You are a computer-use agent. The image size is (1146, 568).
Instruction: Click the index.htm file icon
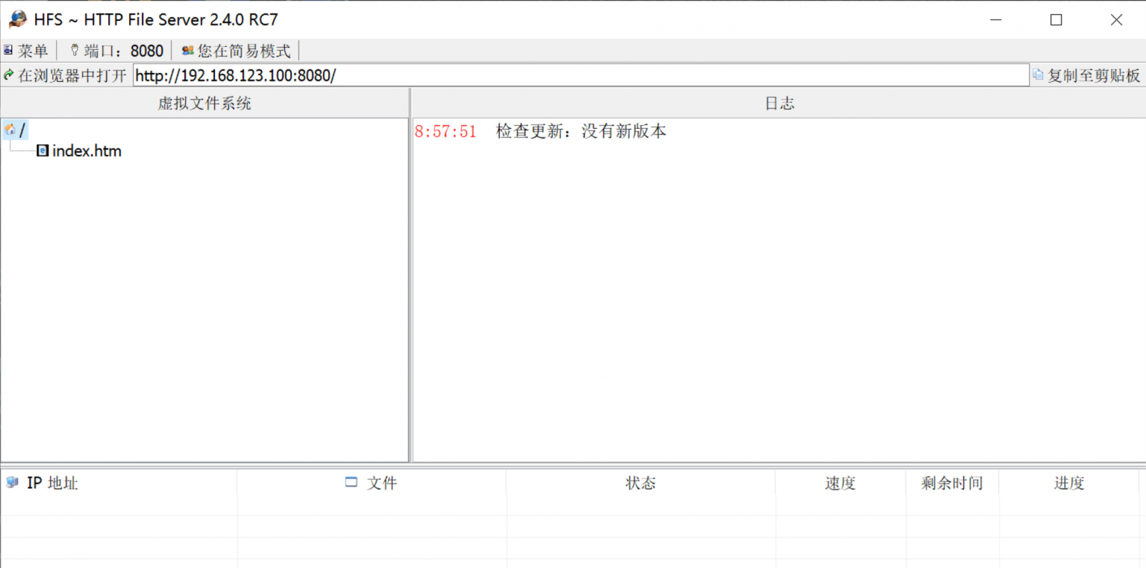tap(43, 151)
